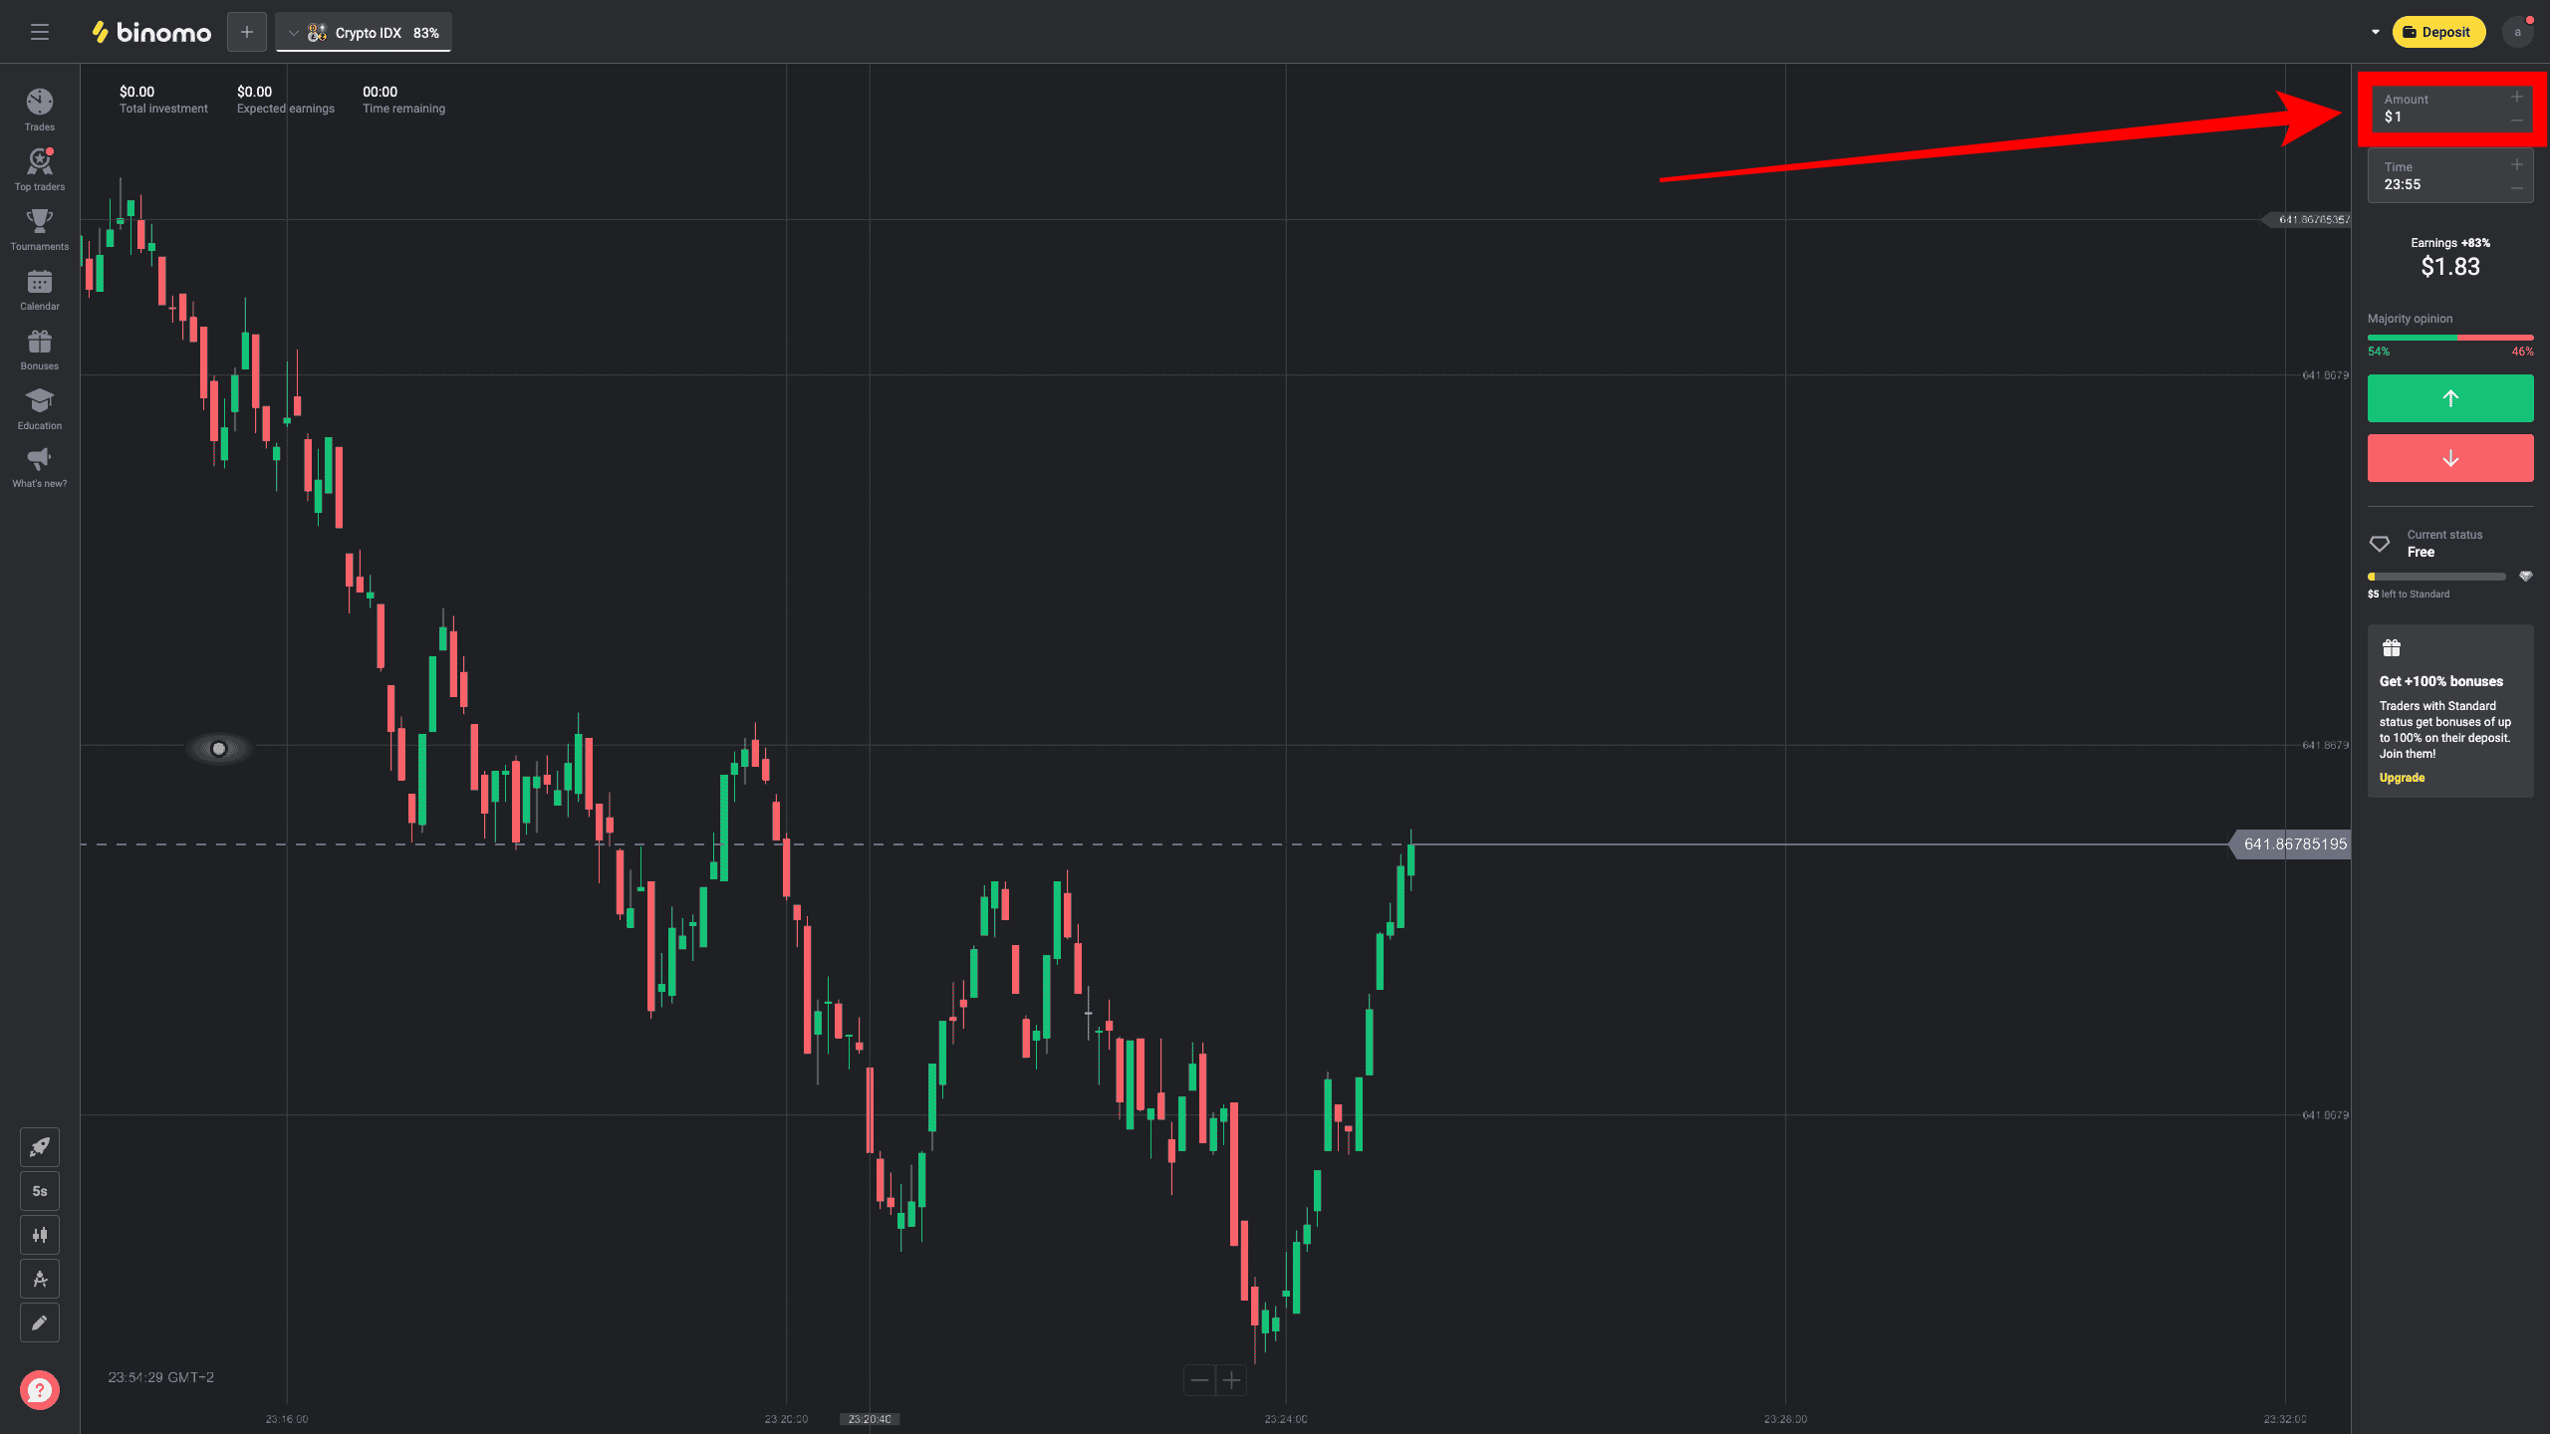
Task: Open the Trades panel
Action: tap(39, 108)
